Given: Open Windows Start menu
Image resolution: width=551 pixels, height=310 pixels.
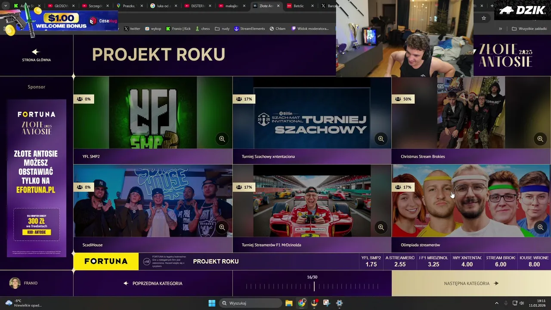Looking at the screenshot, I should coord(212,303).
